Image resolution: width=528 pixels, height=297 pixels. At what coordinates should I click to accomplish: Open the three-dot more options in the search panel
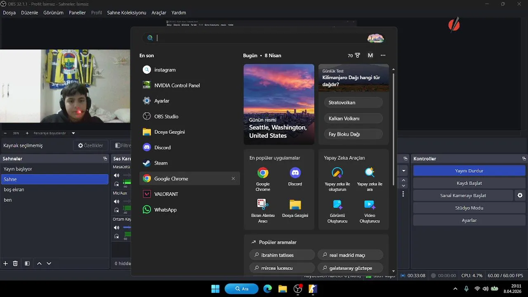(x=383, y=55)
